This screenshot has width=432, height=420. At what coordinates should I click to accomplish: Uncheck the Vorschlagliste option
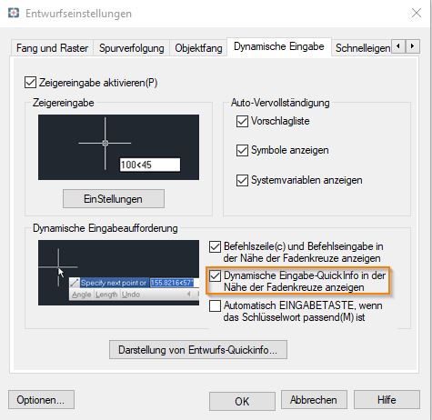[242, 121]
